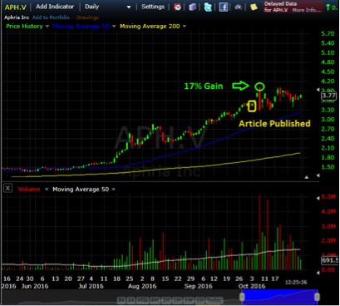Select the 5Y range button

coord(121,300)
